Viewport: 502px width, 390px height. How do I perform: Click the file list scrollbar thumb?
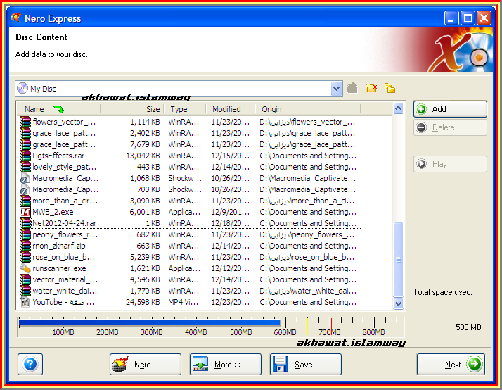click(398, 260)
